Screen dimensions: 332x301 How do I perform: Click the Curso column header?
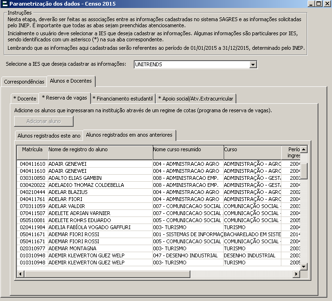[x=252, y=150]
